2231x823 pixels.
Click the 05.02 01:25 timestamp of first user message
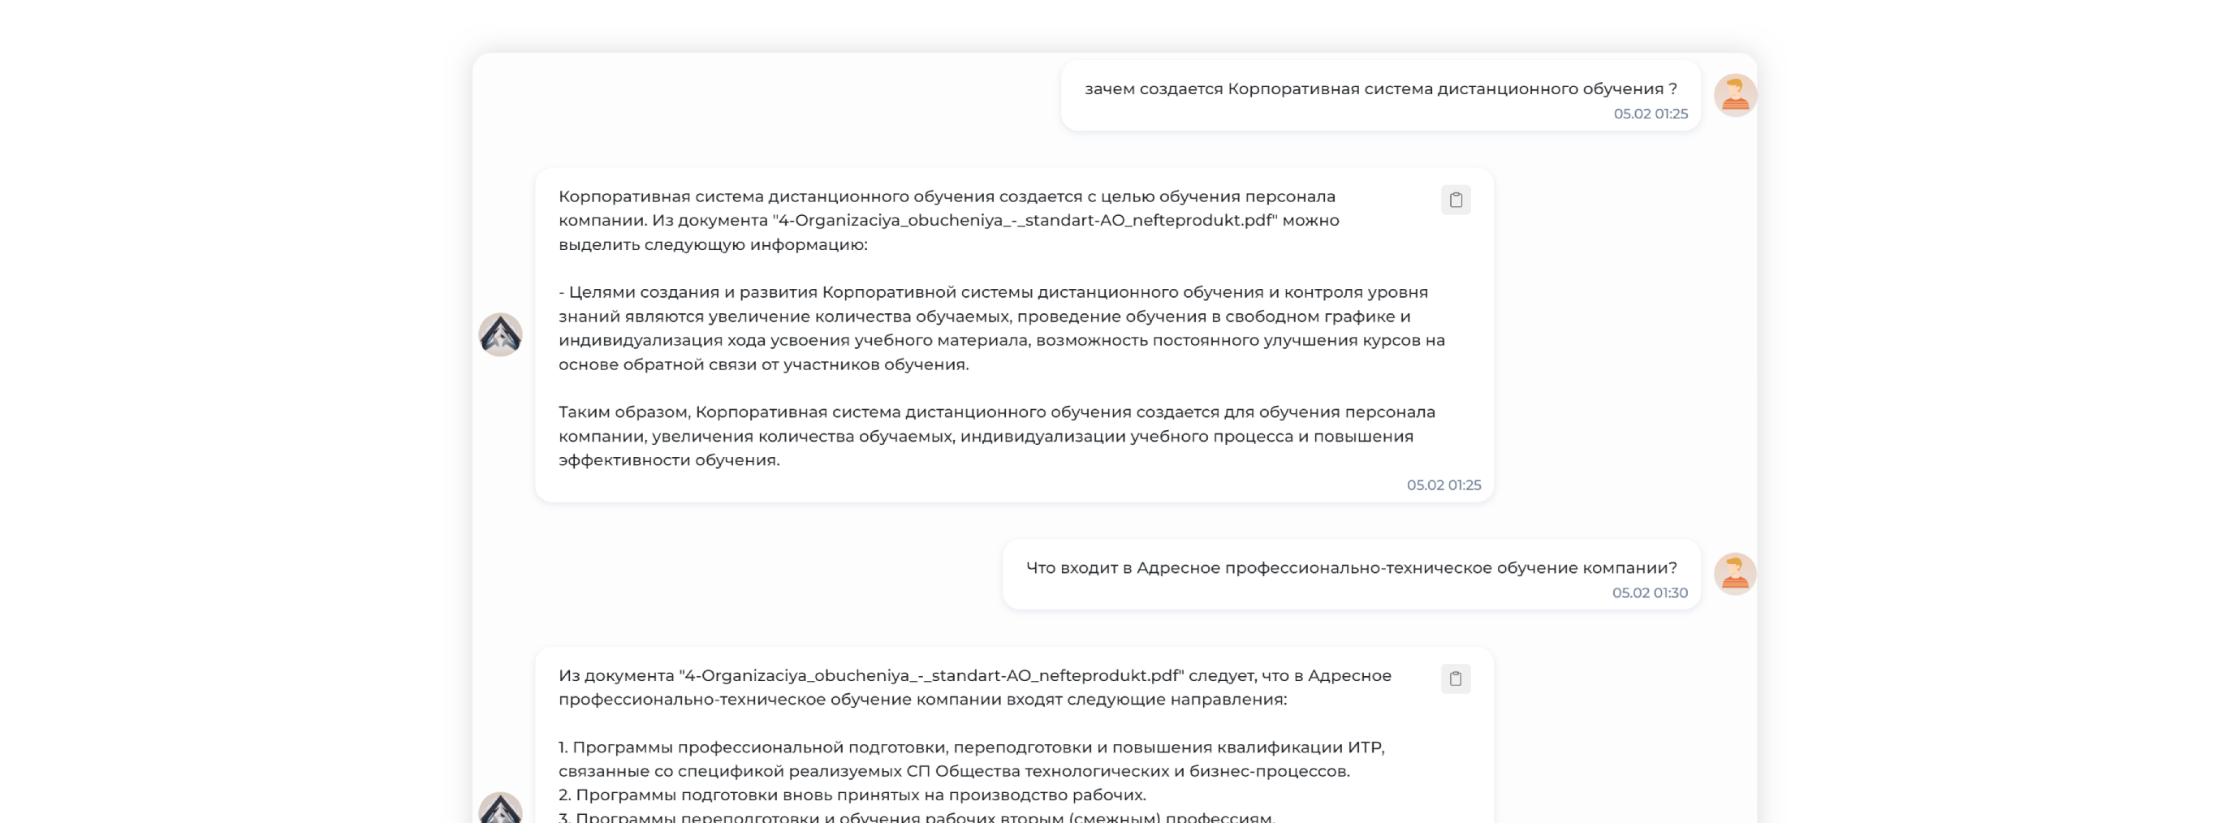tap(1651, 114)
